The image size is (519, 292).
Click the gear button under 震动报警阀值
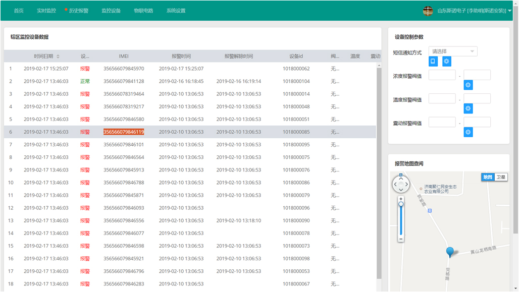[x=468, y=132]
